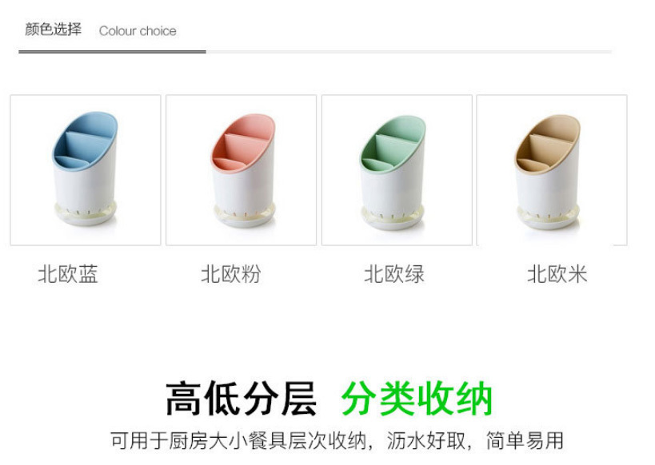Image resolution: width=655 pixels, height=465 pixels.
Task: Select the green utensil holder thumbnail
Action: pos(397,170)
